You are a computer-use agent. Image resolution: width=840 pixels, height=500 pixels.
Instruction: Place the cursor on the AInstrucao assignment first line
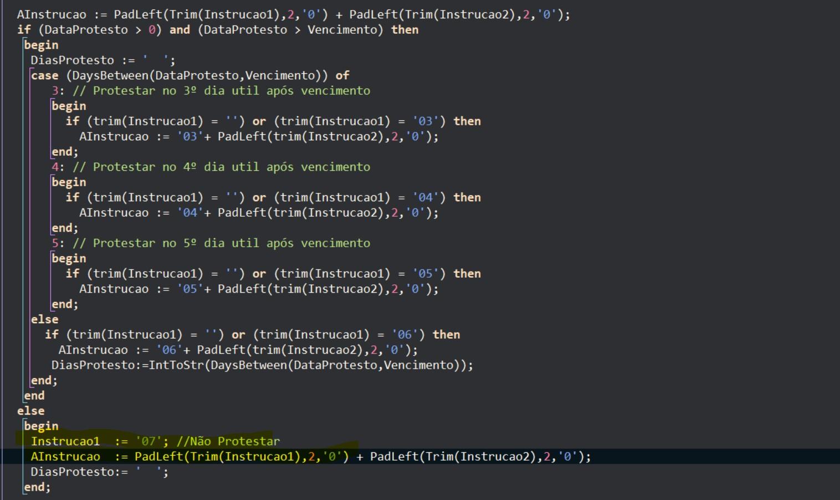[293, 14]
